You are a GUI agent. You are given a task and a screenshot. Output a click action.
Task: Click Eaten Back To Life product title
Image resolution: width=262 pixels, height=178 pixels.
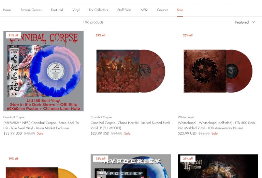41,125
